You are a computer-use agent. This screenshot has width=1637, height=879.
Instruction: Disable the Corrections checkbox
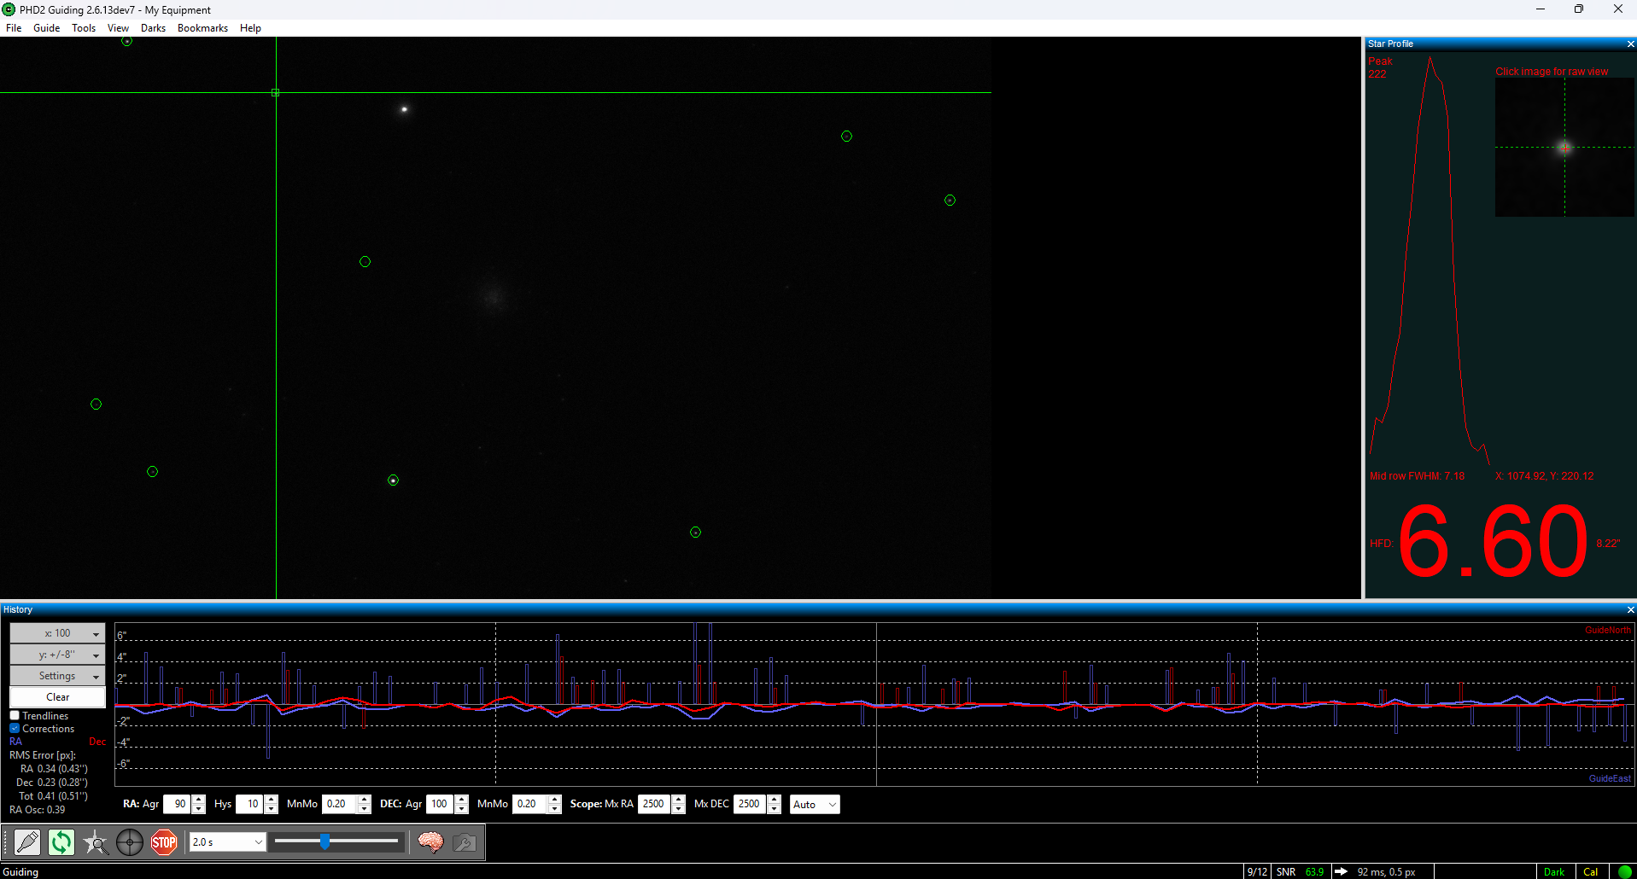click(15, 728)
